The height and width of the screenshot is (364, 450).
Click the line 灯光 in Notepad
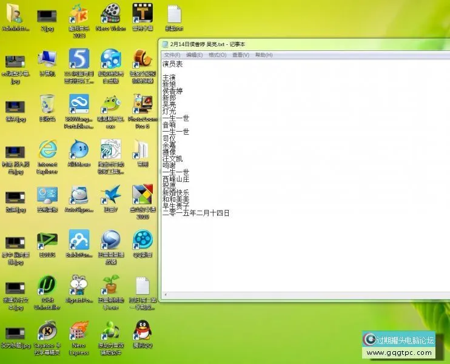169,112
